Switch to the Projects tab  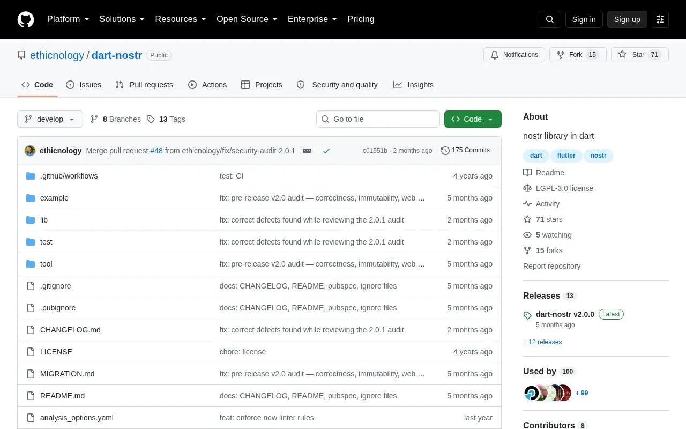[x=262, y=85]
